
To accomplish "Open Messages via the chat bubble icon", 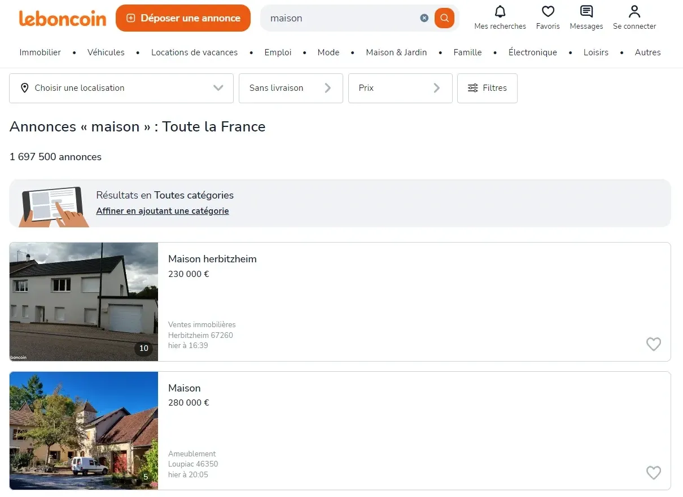I will pyautogui.click(x=586, y=11).
